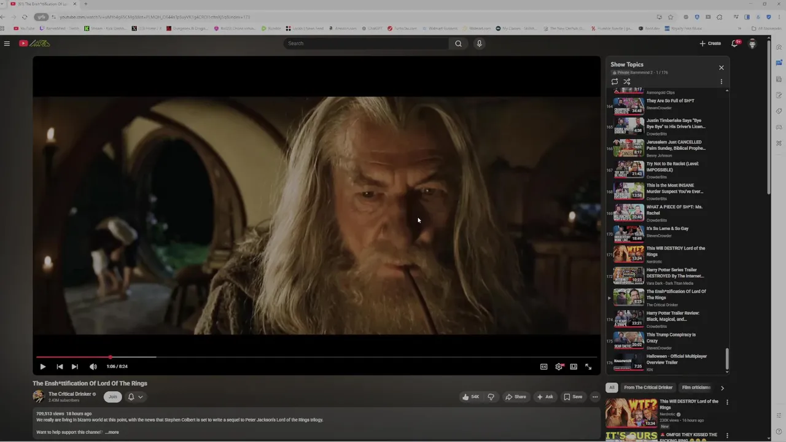This screenshot has height=442, width=786.
Task: Play 'Try Not to Be Racist' video
Action: click(x=666, y=169)
